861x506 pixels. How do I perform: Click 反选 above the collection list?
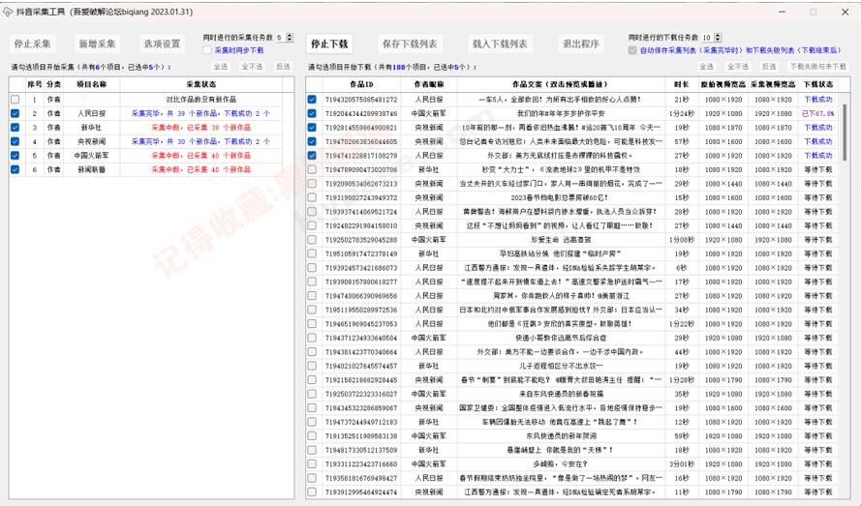pyautogui.click(x=284, y=67)
